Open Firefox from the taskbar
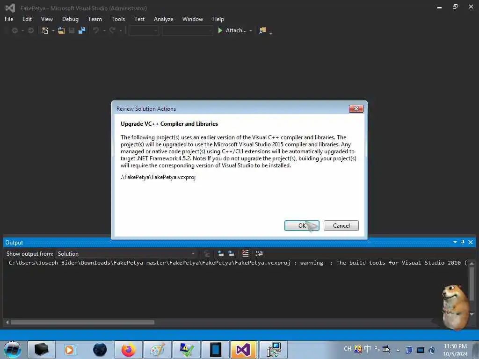This screenshot has height=359, width=479. (128, 350)
